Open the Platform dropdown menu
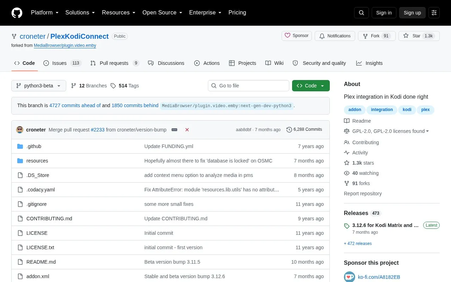The height and width of the screenshot is (282, 451). click(44, 13)
